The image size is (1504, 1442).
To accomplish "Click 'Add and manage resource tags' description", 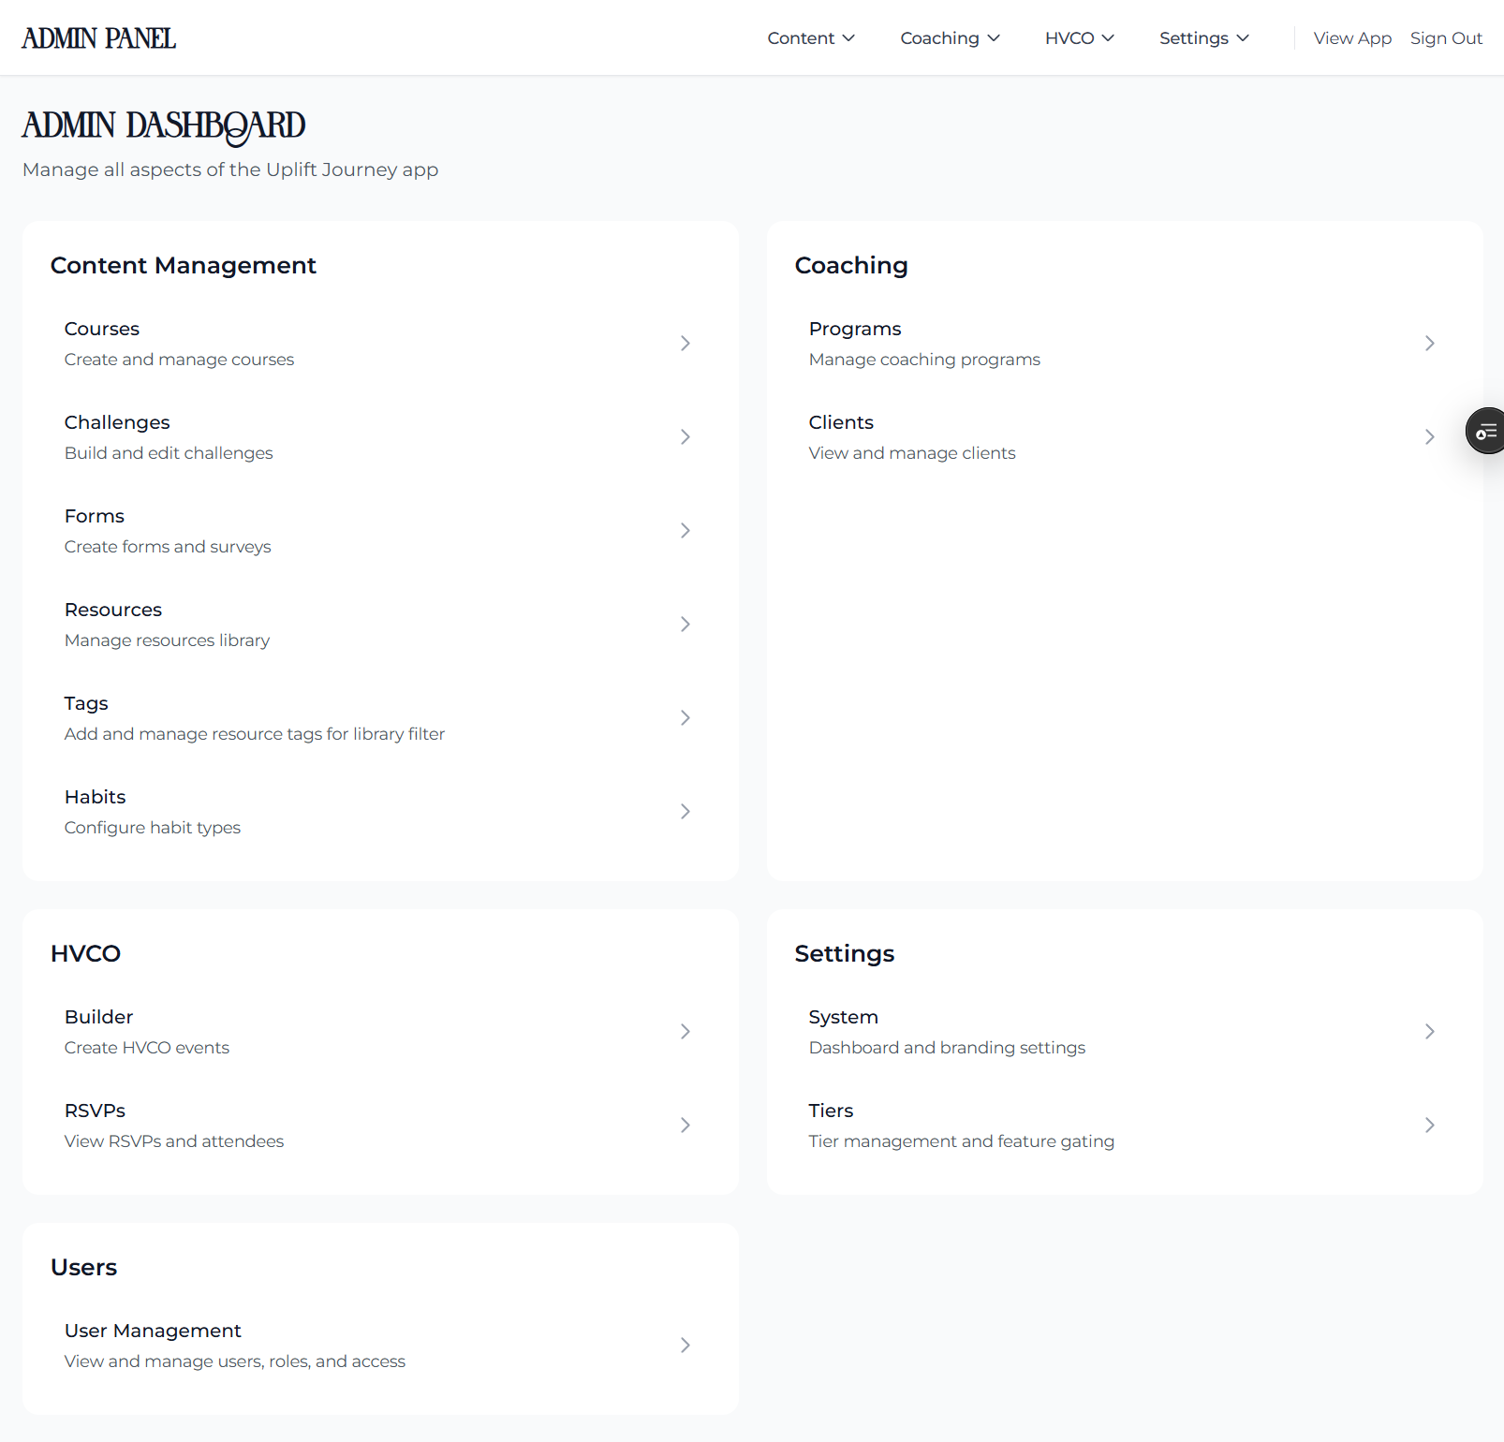I will point(255,734).
